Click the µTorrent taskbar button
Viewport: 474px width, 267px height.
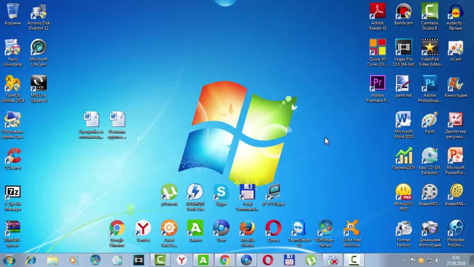(x=311, y=260)
